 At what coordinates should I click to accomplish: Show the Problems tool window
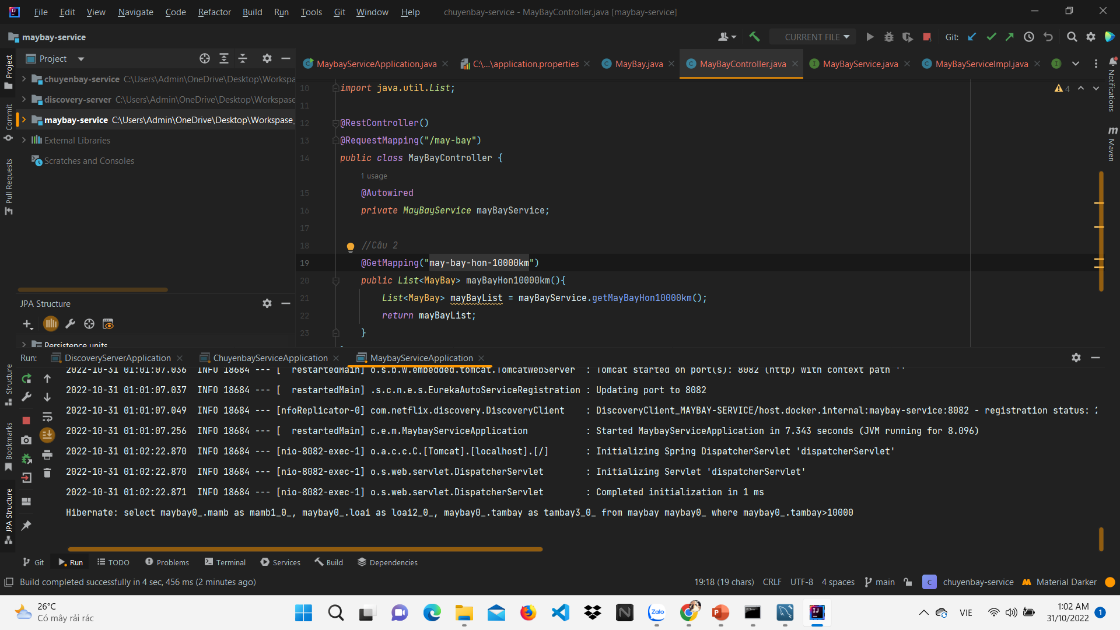click(172, 562)
